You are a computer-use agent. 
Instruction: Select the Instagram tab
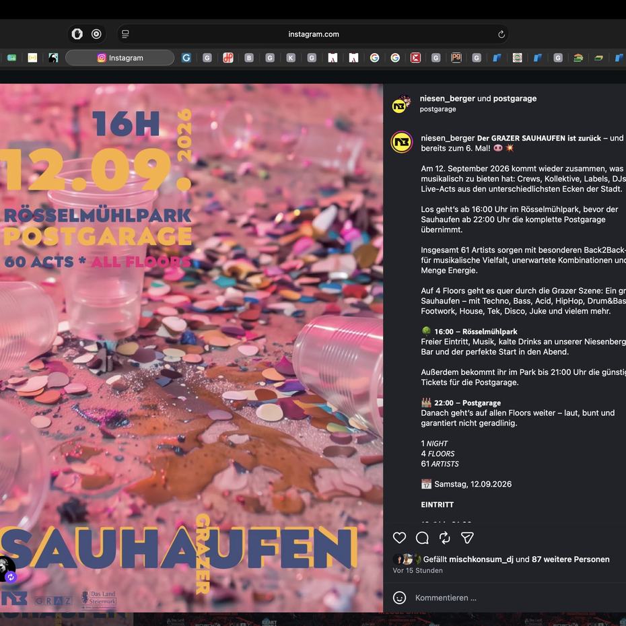coord(120,58)
